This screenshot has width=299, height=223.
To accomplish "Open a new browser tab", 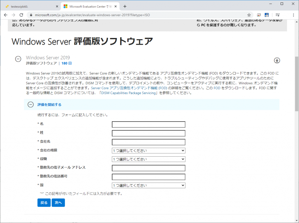I will pyautogui.click(x=125, y=6).
